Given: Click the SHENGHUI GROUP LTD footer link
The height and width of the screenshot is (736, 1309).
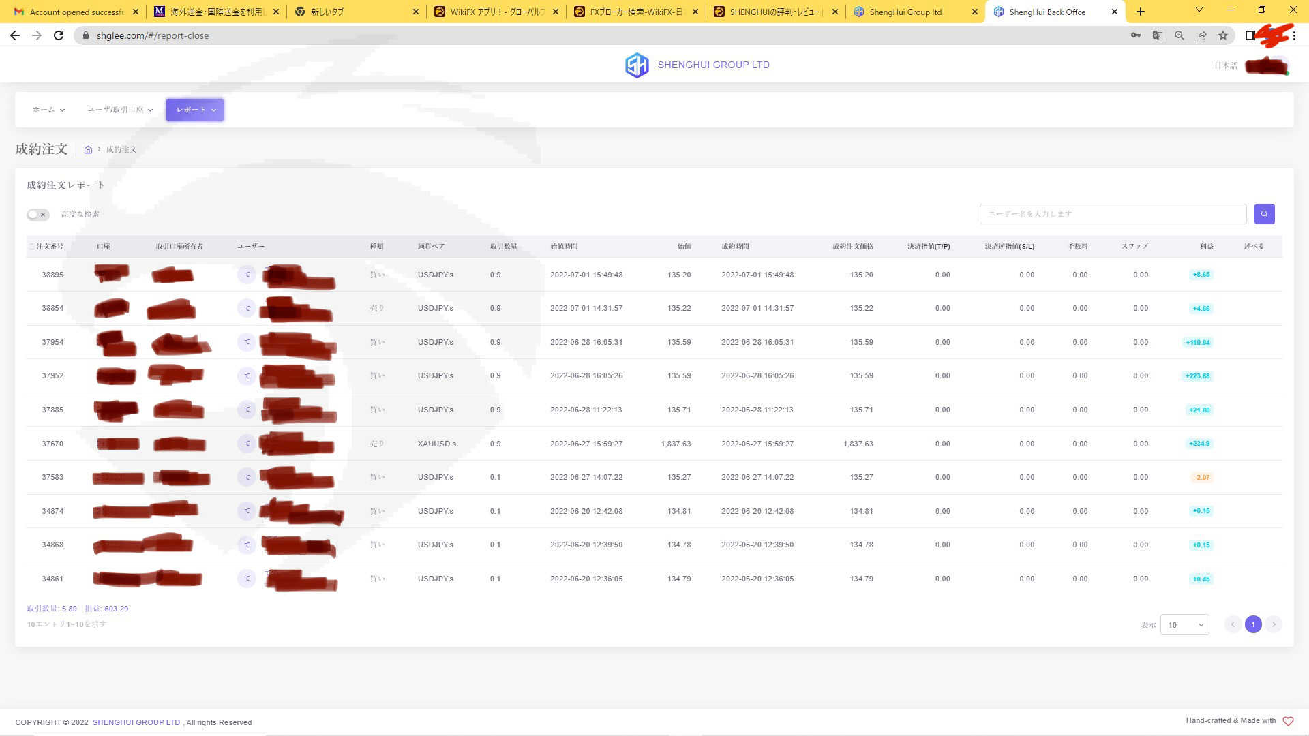Looking at the screenshot, I should pyautogui.click(x=136, y=722).
